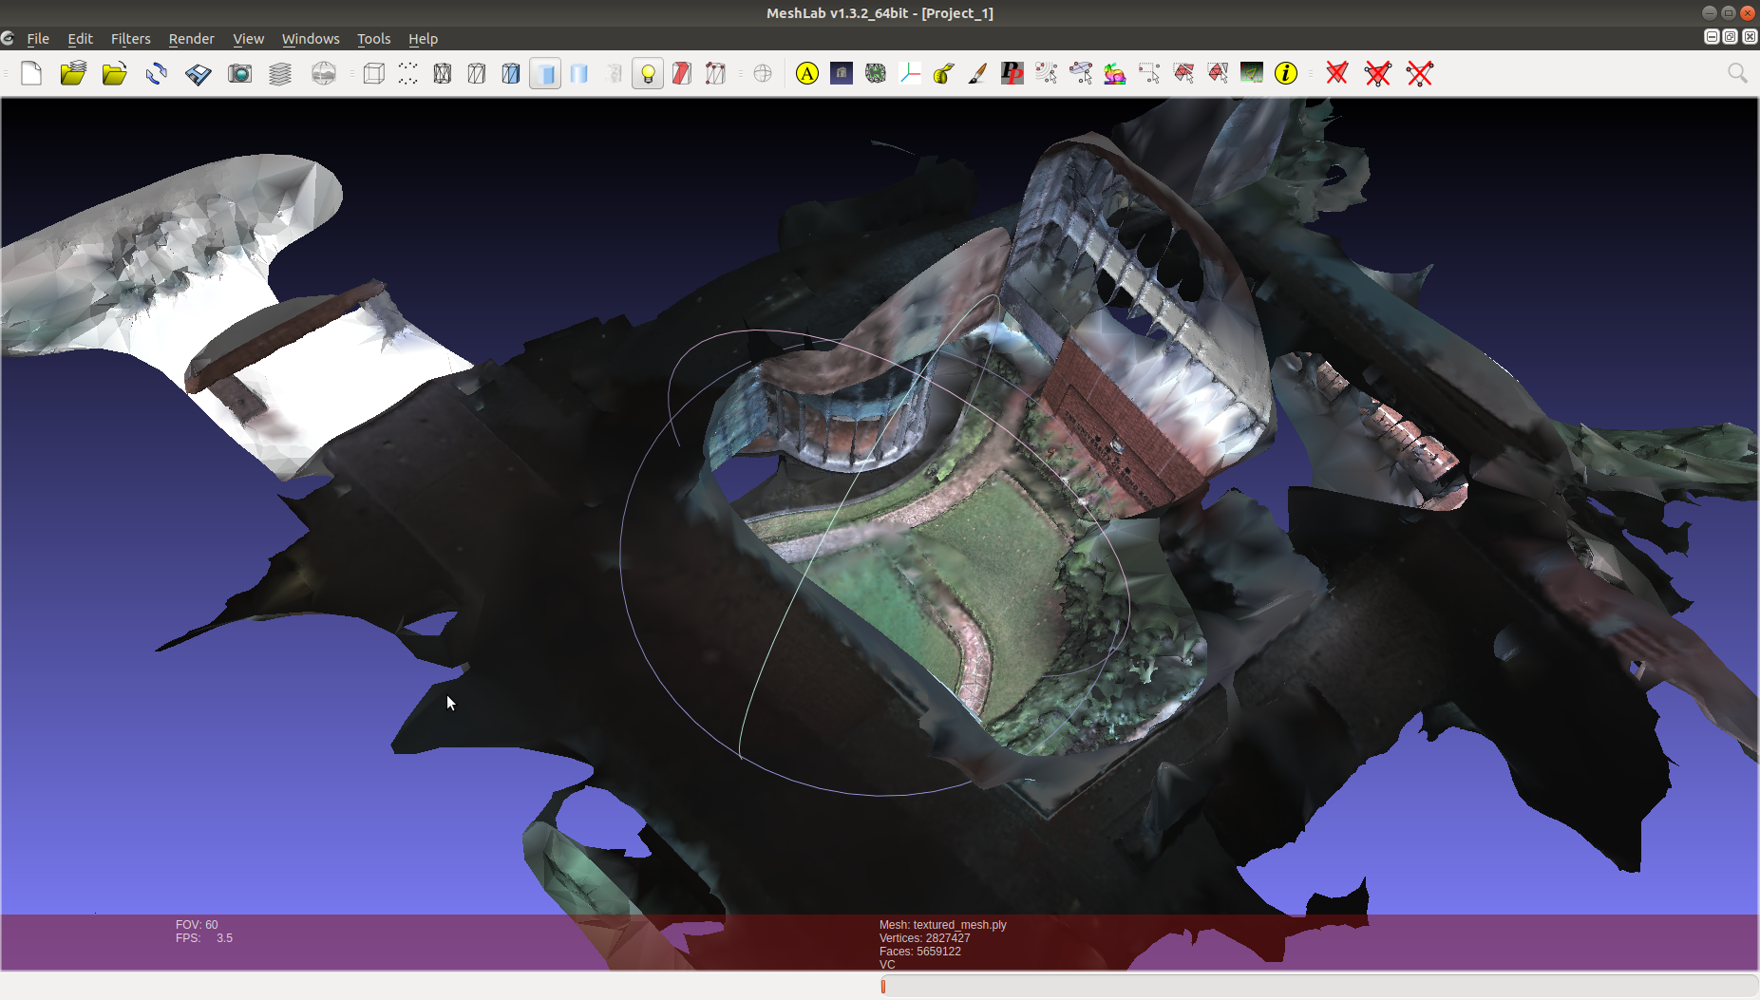Select the Measuring Tape tool

click(942, 73)
